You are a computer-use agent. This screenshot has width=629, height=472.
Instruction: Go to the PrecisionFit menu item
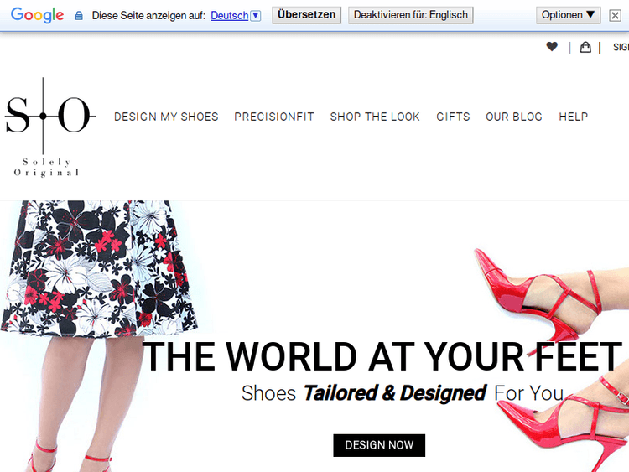click(x=273, y=117)
